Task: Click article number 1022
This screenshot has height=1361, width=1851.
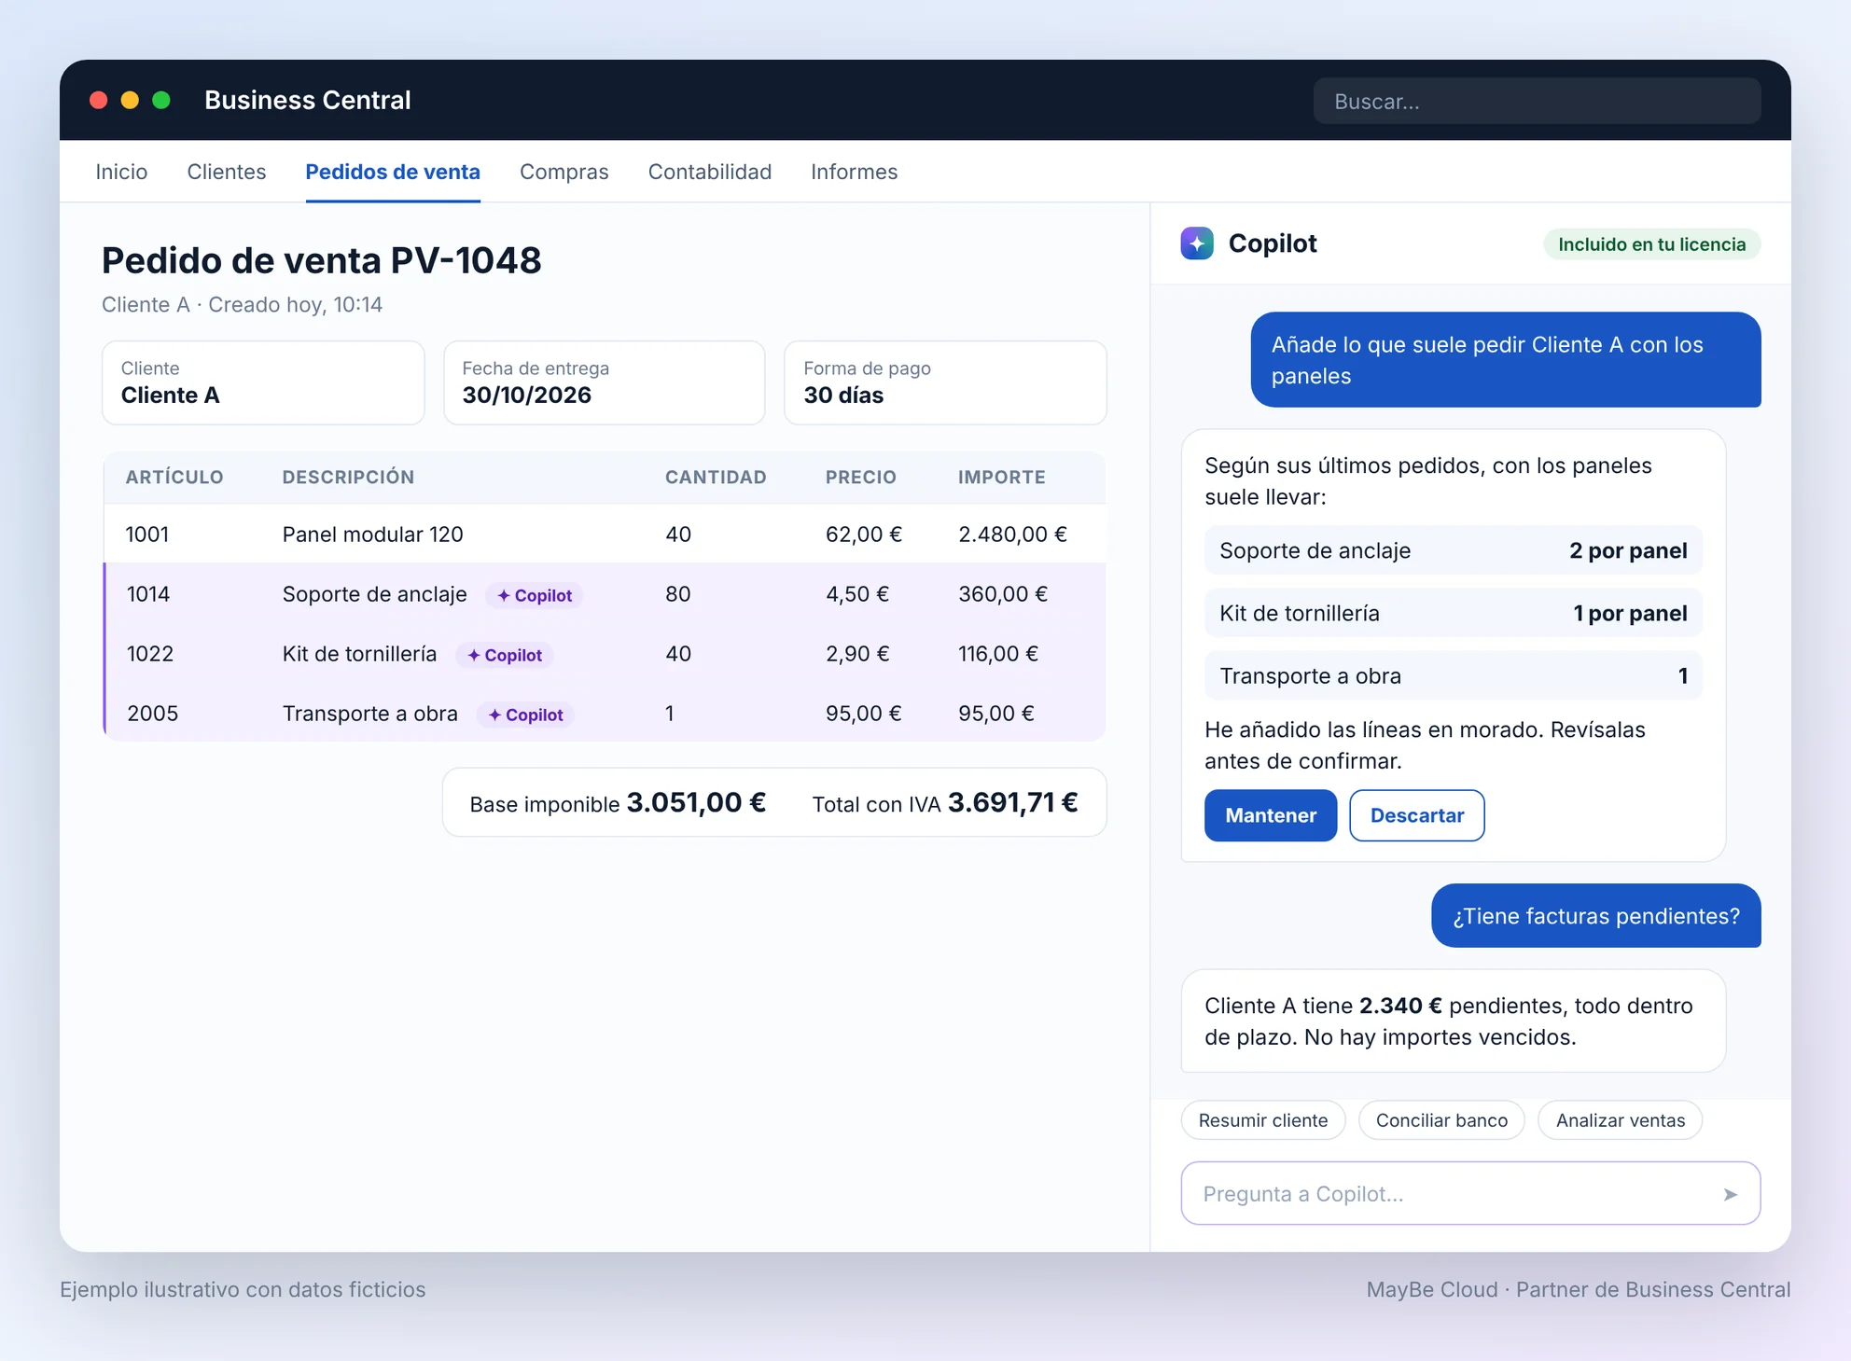Action: pyautogui.click(x=150, y=654)
